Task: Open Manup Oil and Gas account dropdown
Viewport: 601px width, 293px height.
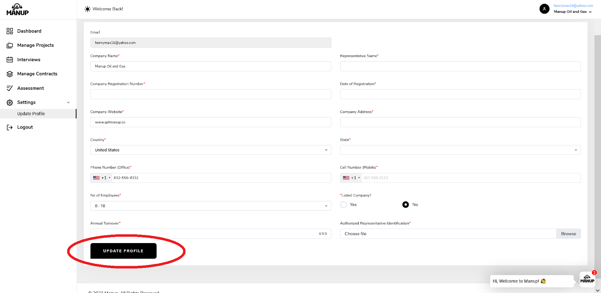Action: pyautogui.click(x=572, y=12)
